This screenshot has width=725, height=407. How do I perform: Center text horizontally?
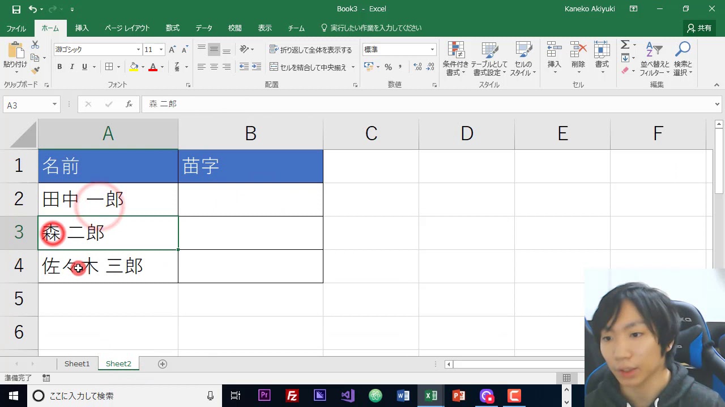[214, 67]
